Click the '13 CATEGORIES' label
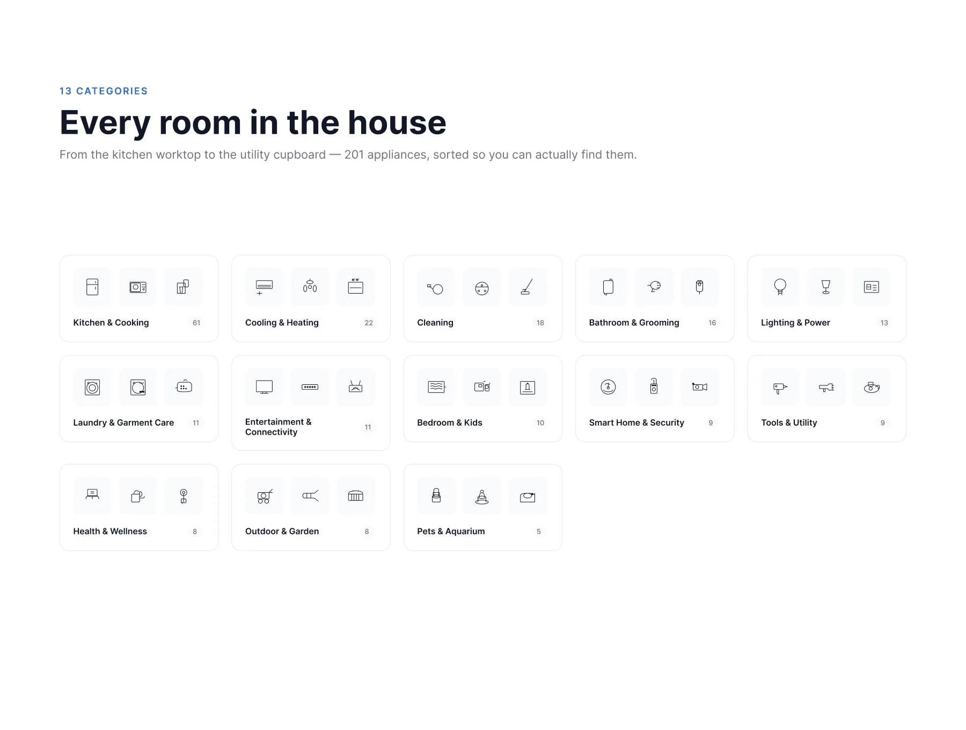The width and height of the screenshot is (966, 730). (x=104, y=91)
